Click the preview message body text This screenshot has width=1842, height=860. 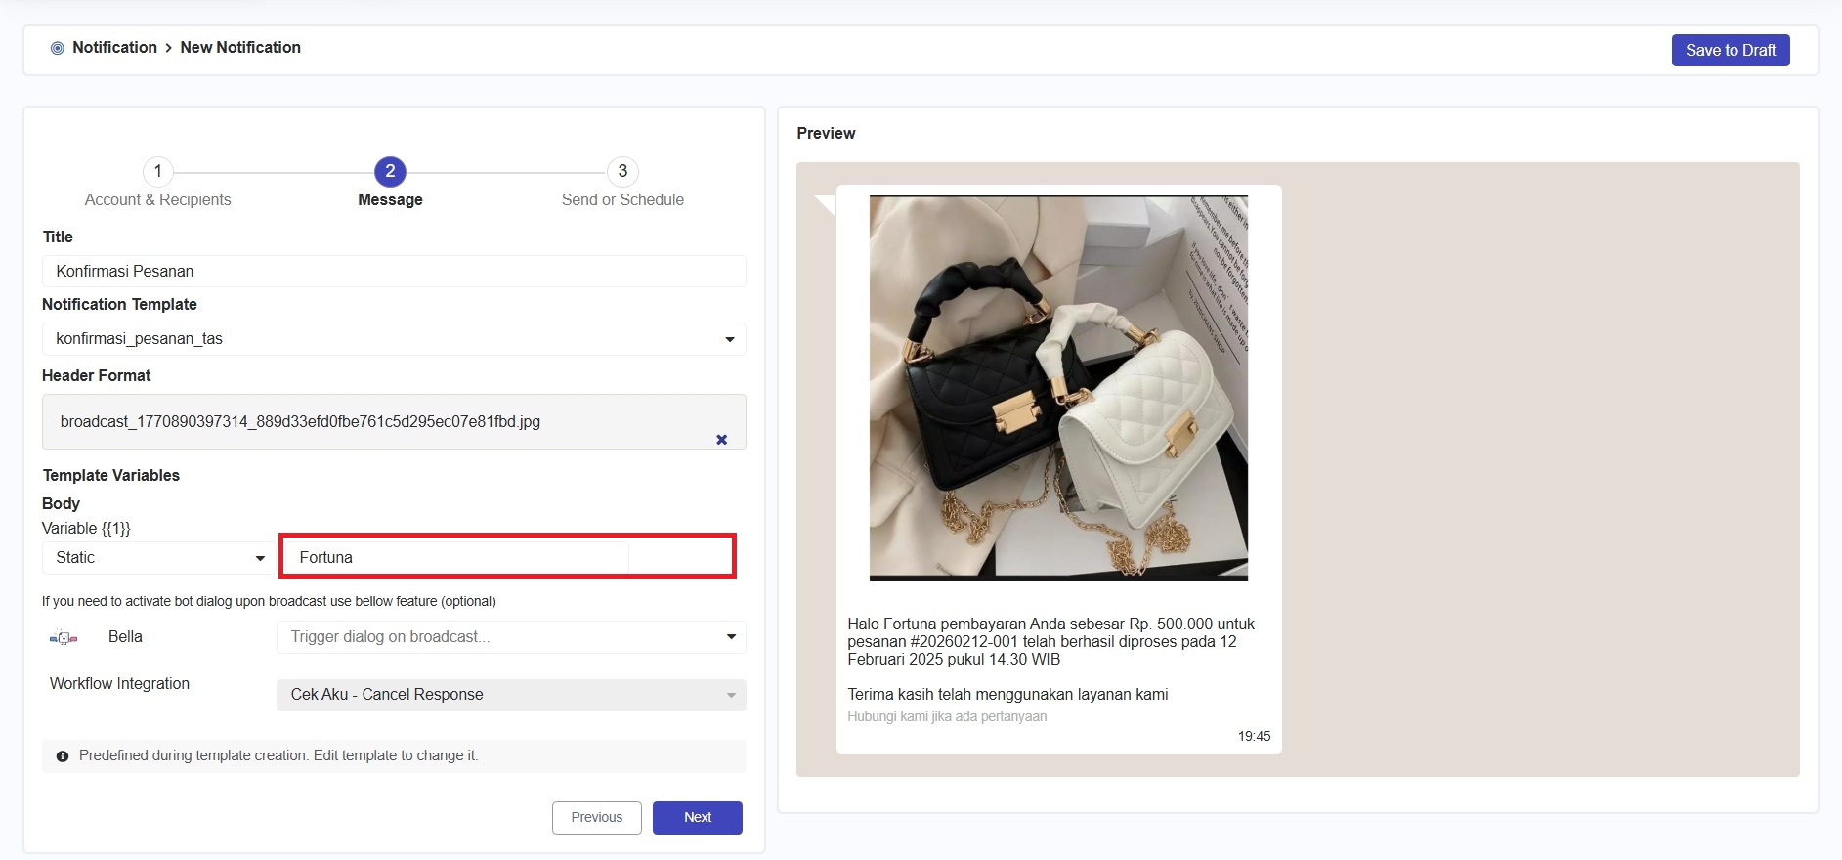click(1050, 642)
